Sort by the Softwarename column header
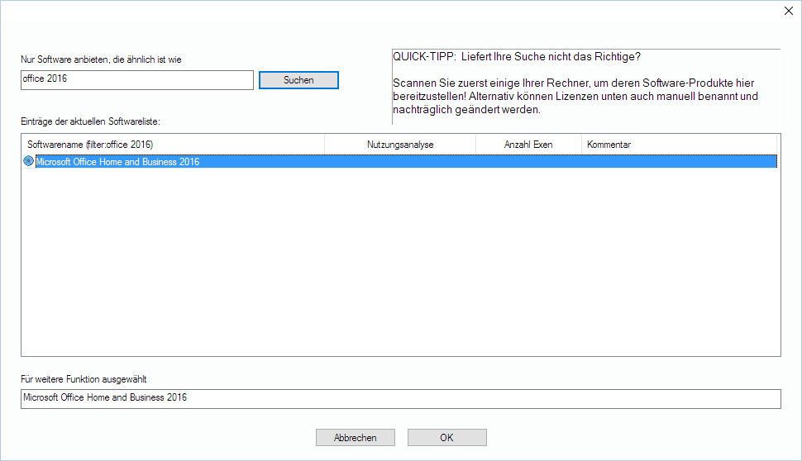 pos(173,145)
